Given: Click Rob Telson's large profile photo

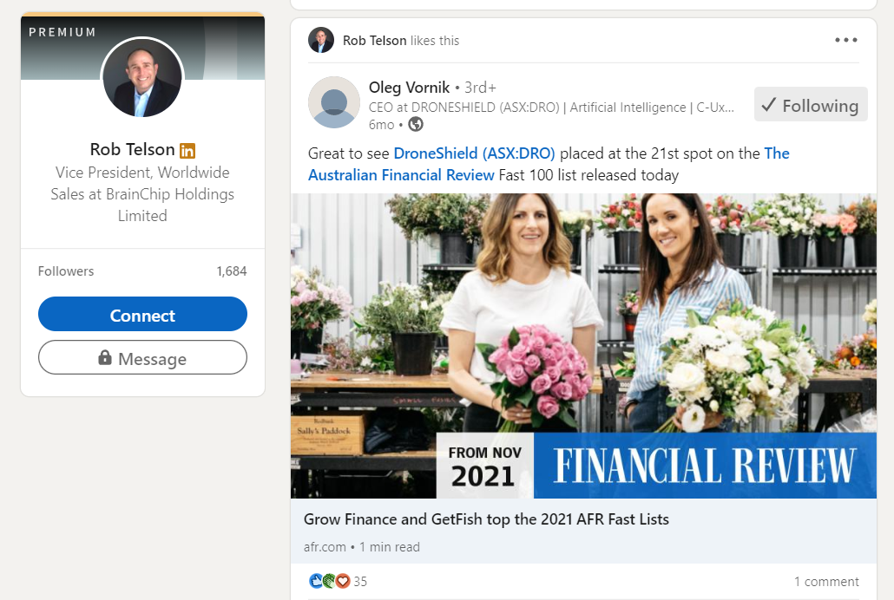Looking at the screenshot, I should pyautogui.click(x=142, y=79).
